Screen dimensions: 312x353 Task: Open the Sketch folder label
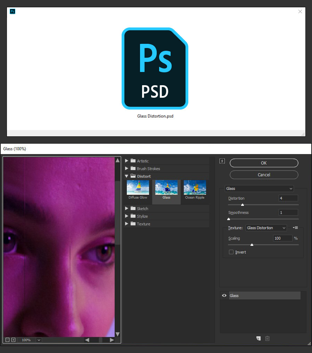click(x=142, y=209)
